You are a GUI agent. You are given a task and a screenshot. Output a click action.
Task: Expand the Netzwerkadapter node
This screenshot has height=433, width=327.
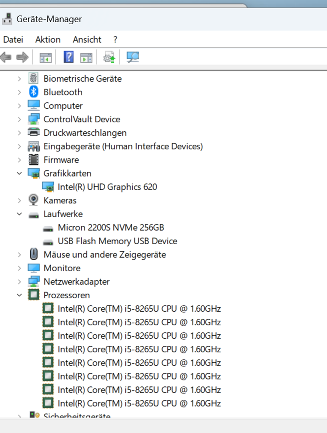click(19, 282)
